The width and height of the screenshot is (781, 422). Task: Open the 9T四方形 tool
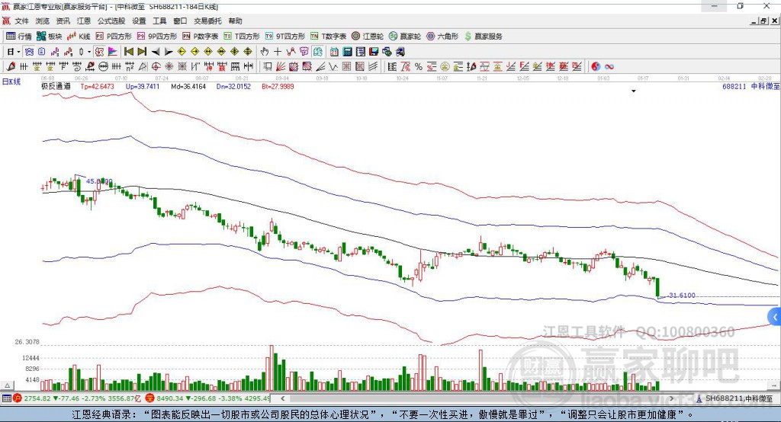[285, 37]
